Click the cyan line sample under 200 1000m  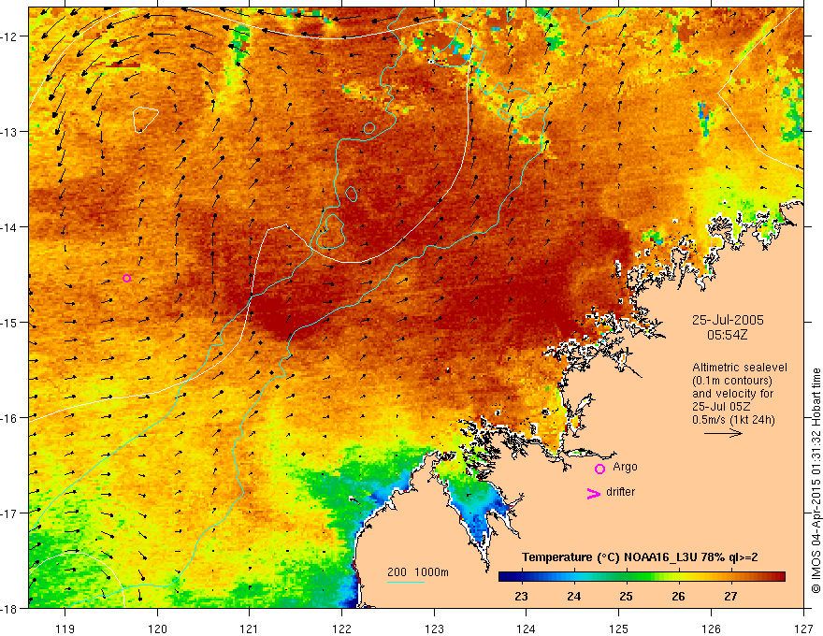click(x=406, y=582)
